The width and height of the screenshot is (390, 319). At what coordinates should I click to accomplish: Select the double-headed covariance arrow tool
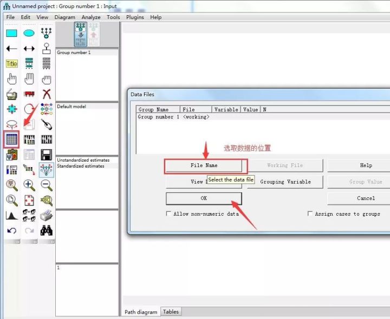[x=29, y=49]
